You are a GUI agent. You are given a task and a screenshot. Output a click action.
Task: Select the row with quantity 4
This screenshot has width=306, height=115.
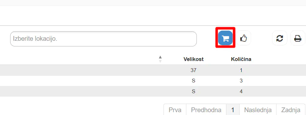(153, 91)
